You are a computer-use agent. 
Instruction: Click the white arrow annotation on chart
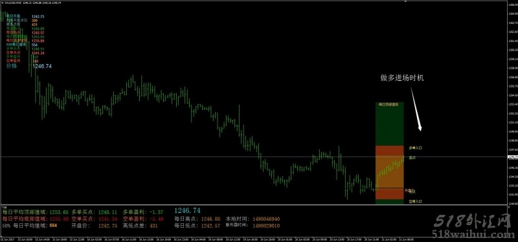(x=416, y=109)
